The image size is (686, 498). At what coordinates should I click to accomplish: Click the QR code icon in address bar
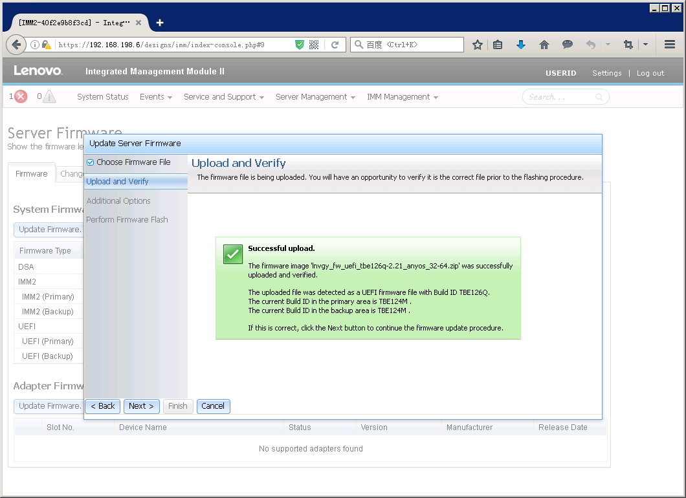[x=314, y=45]
